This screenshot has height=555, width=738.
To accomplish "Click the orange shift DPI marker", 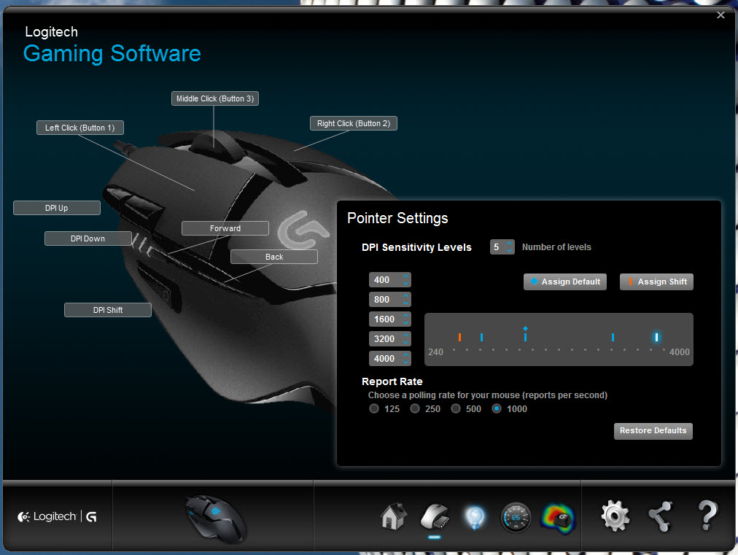I will coord(460,337).
